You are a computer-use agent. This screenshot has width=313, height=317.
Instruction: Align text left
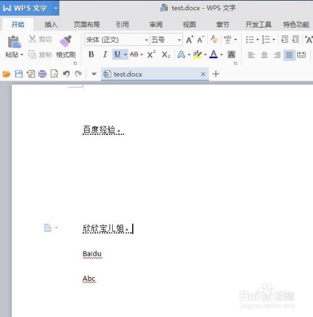(251, 55)
